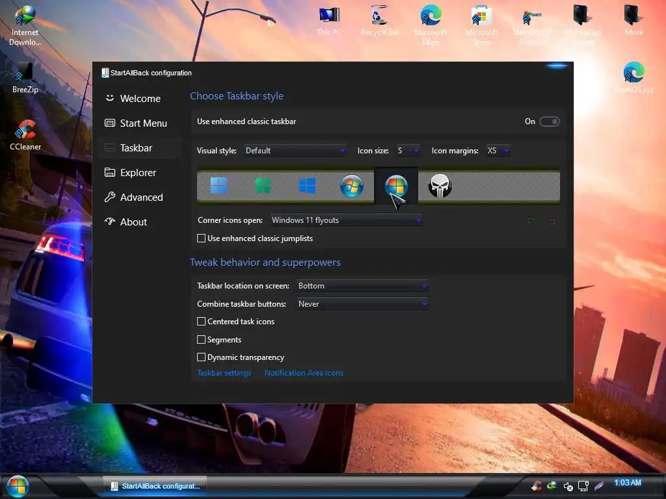Click the Internet Download Manager tray icon
Image resolution: width=666 pixels, height=499 pixels.
(552, 485)
